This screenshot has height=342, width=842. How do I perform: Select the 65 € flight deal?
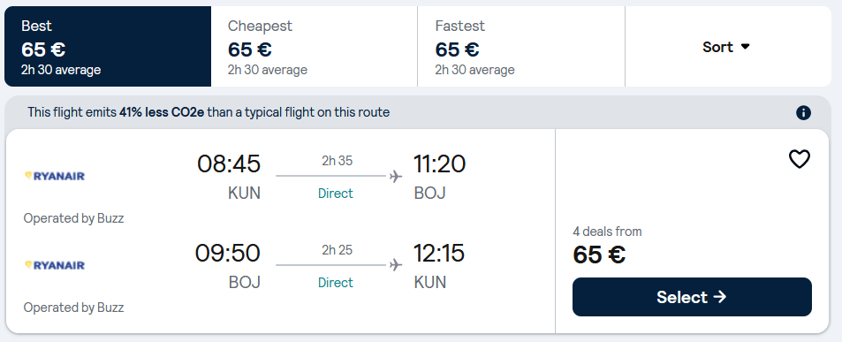692,297
